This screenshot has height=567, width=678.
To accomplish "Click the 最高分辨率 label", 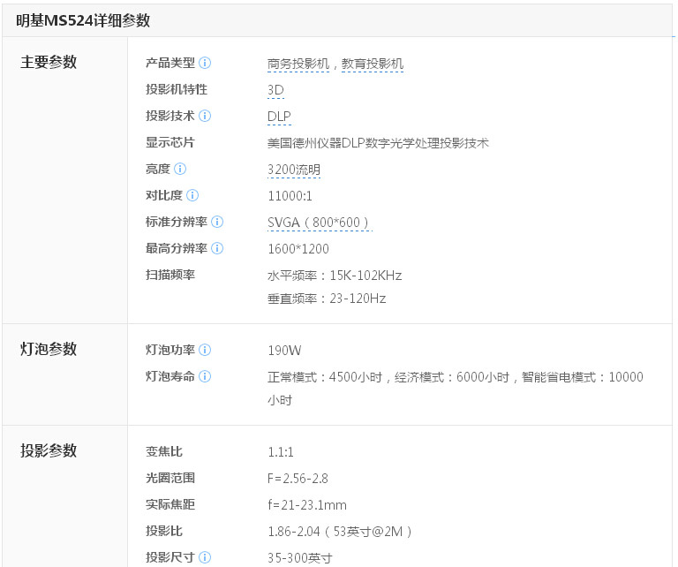I will click(x=177, y=248).
